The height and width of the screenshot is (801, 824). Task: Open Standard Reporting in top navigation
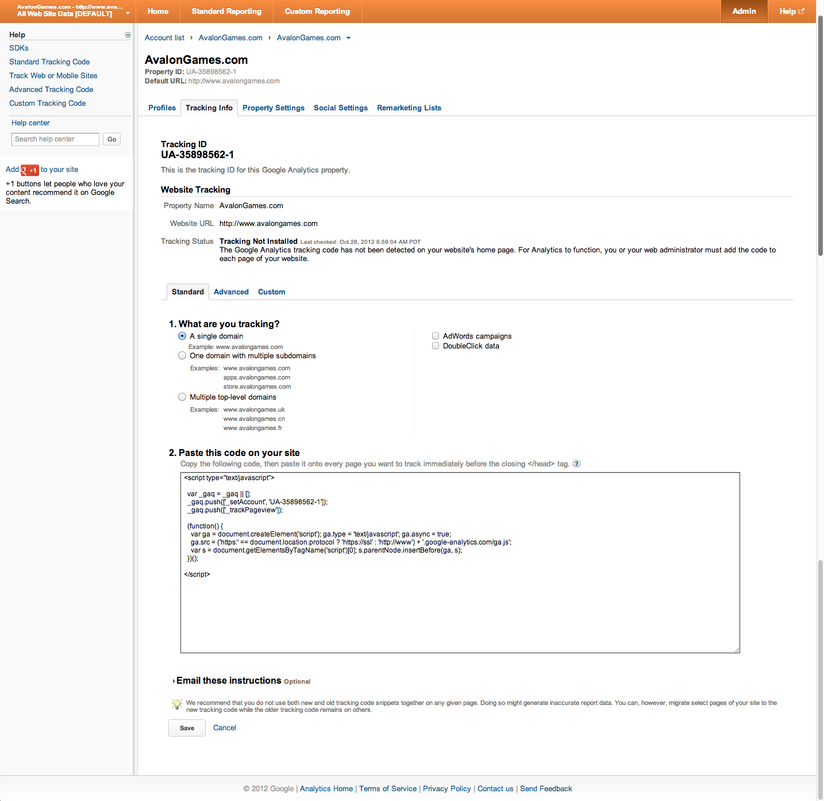226,12
